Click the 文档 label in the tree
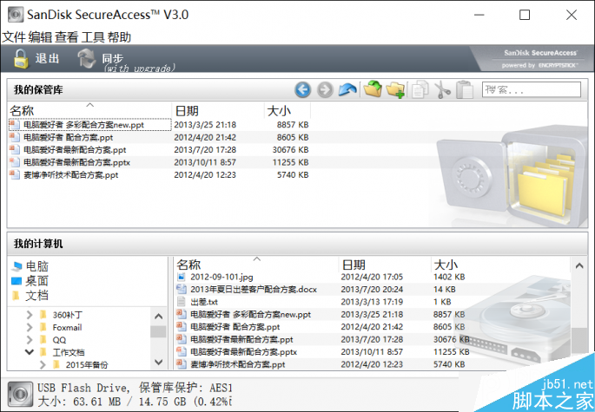595x412 pixels. (37, 295)
